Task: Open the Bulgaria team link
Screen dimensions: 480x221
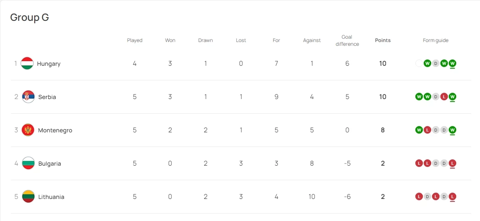Action: pos(50,164)
